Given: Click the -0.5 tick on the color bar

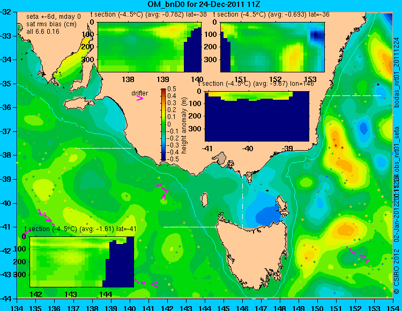Looking at the screenshot, I should [172, 159].
